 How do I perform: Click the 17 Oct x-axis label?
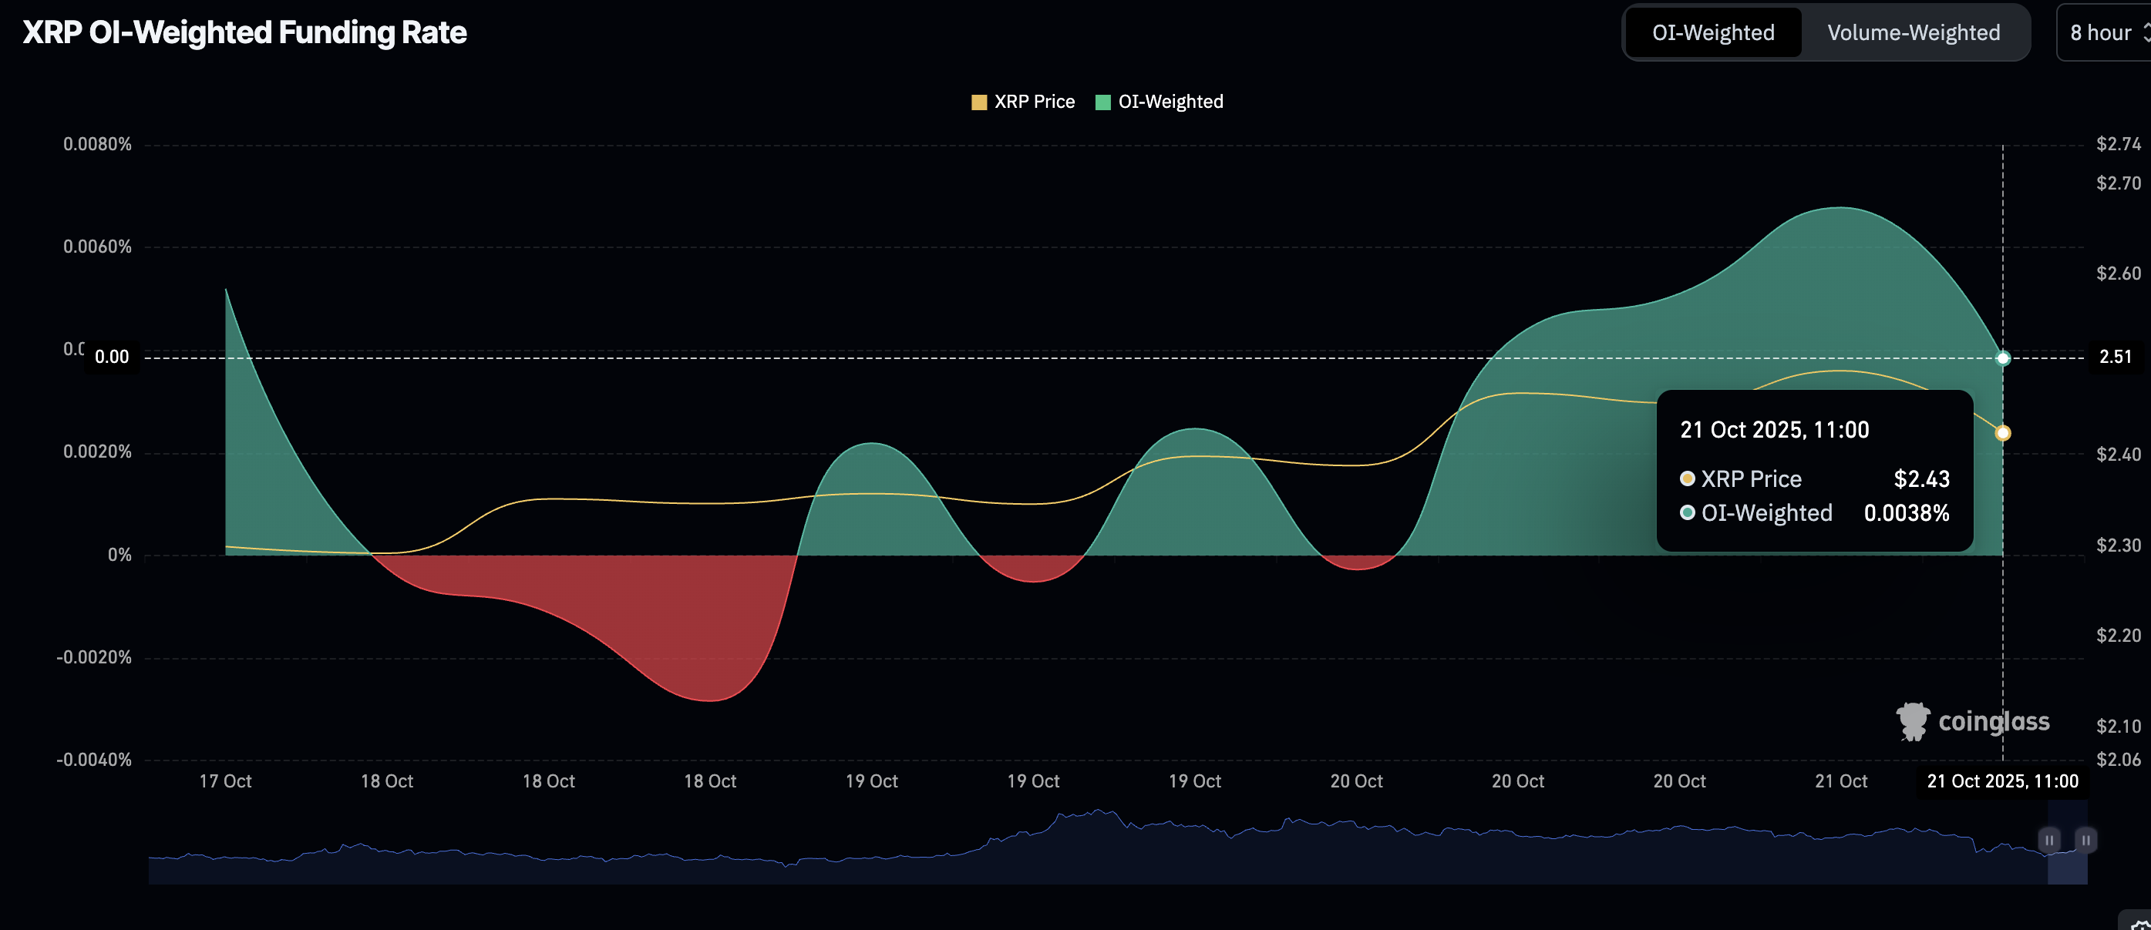225,781
